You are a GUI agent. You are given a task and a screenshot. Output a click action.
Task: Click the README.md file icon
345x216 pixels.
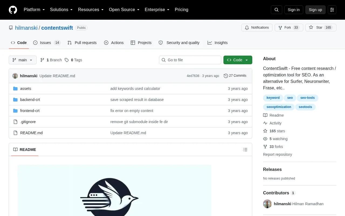pyautogui.click(x=15, y=133)
